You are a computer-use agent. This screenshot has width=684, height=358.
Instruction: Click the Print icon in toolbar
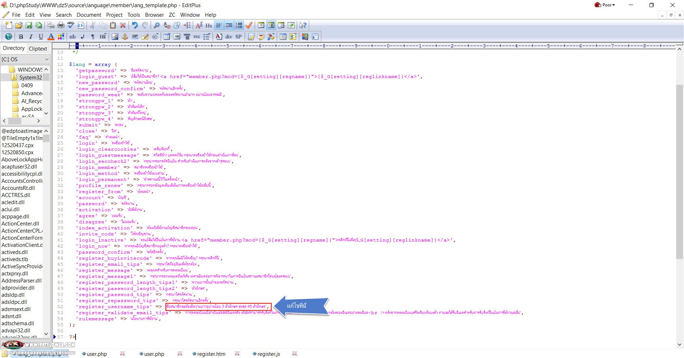(x=61, y=25)
